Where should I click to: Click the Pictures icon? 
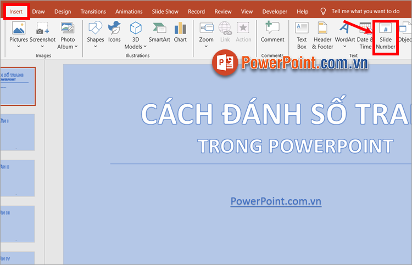19,29
